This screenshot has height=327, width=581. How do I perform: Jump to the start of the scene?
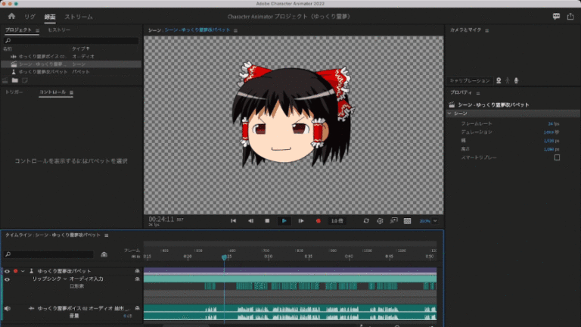(x=234, y=220)
